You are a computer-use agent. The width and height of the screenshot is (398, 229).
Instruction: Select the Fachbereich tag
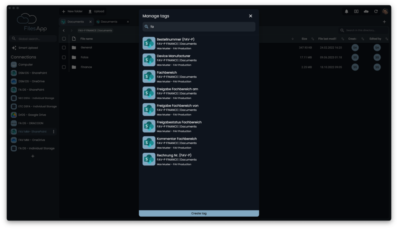(199, 77)
